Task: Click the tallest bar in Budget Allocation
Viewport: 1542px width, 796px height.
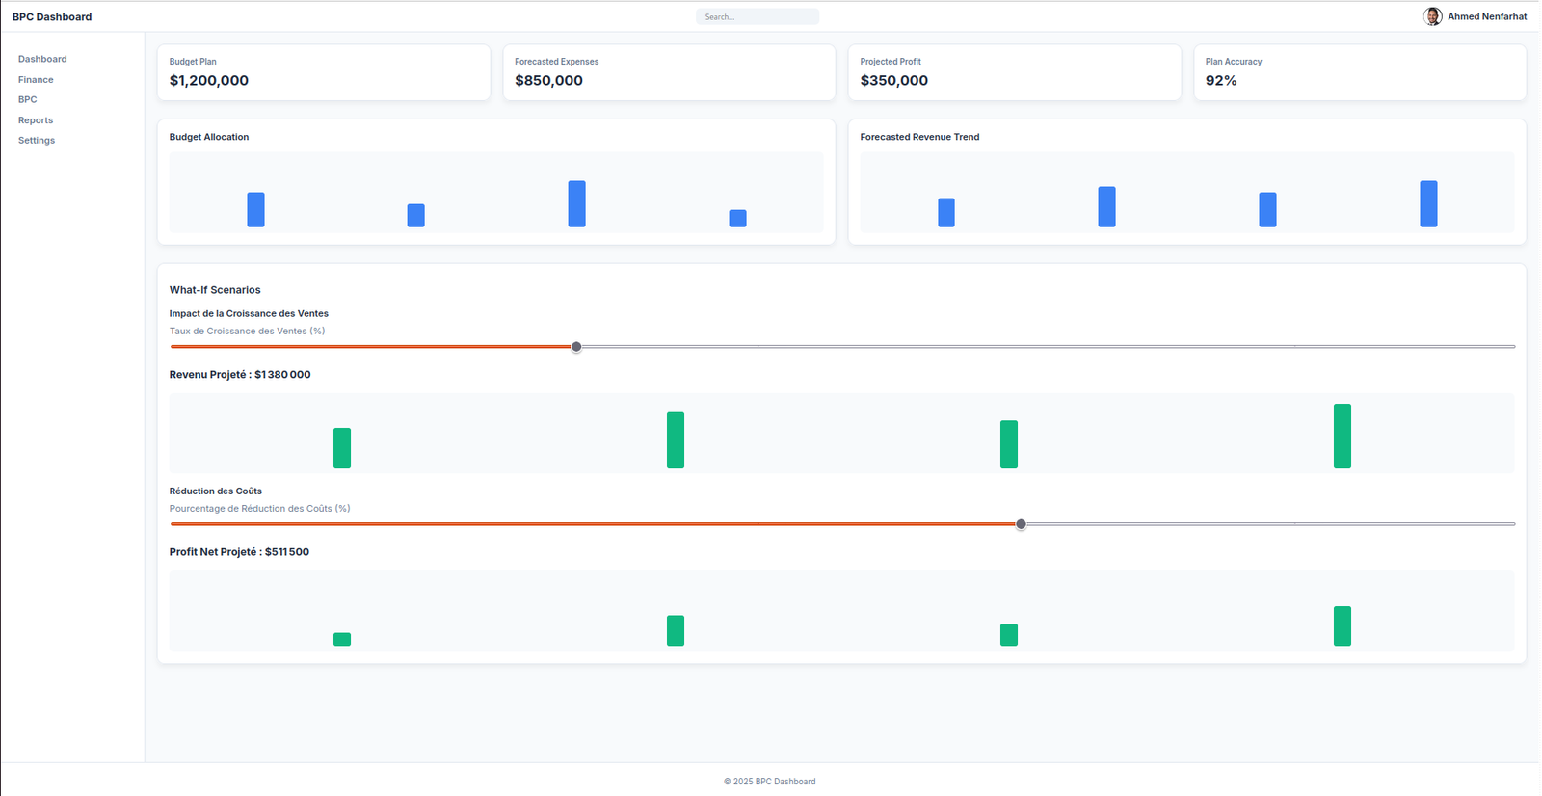Action: coord(576,203)
